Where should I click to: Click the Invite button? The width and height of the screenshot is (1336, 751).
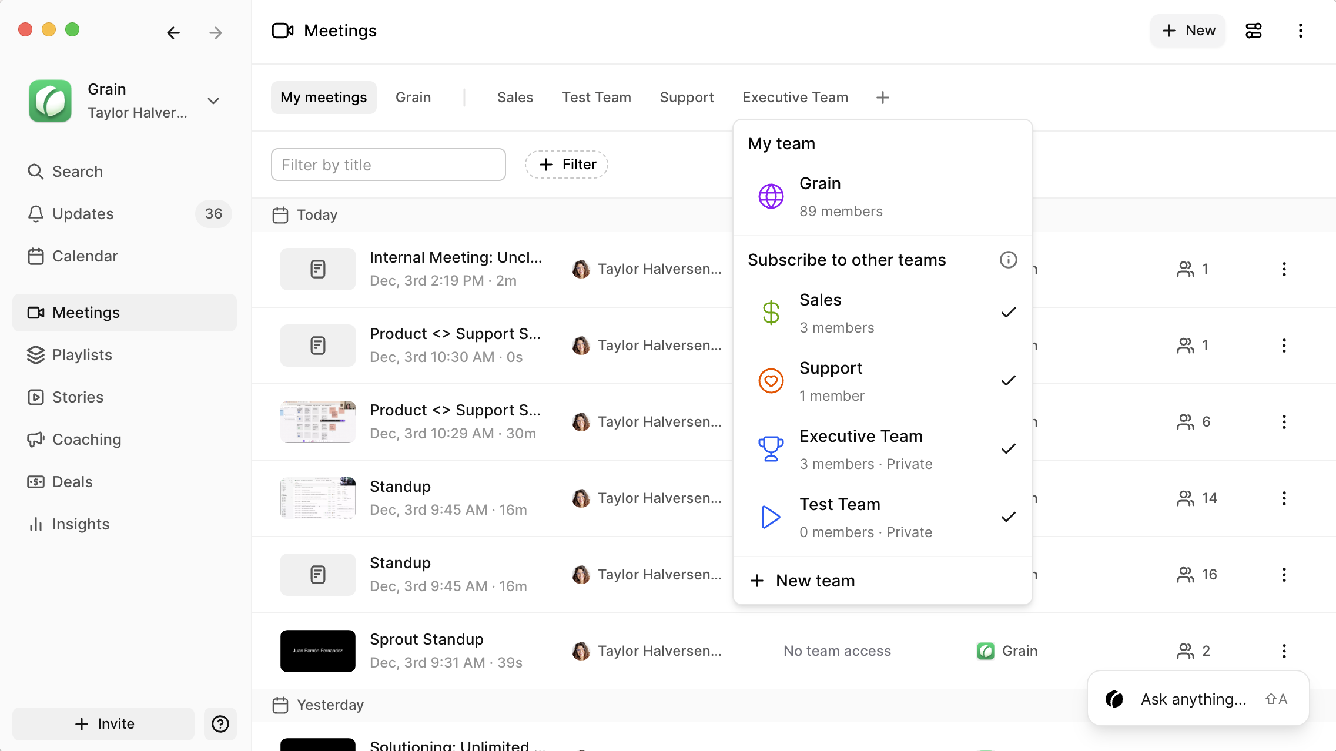(104, 724)
